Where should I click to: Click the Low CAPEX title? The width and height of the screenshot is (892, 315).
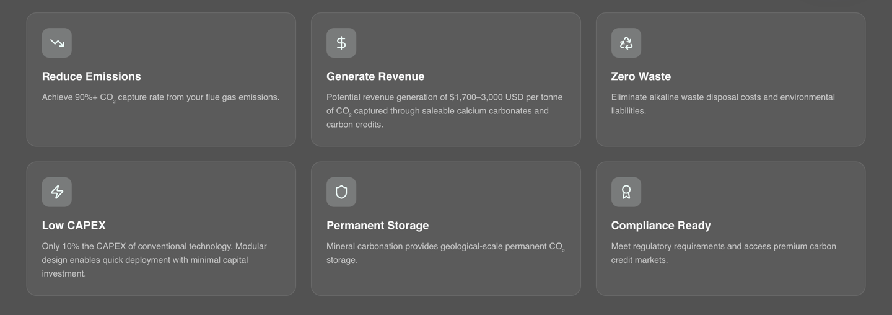pyautogui.click(x=74, y=225)
